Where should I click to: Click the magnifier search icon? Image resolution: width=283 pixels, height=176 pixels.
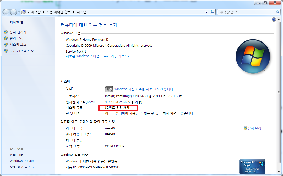pos(277,12)
